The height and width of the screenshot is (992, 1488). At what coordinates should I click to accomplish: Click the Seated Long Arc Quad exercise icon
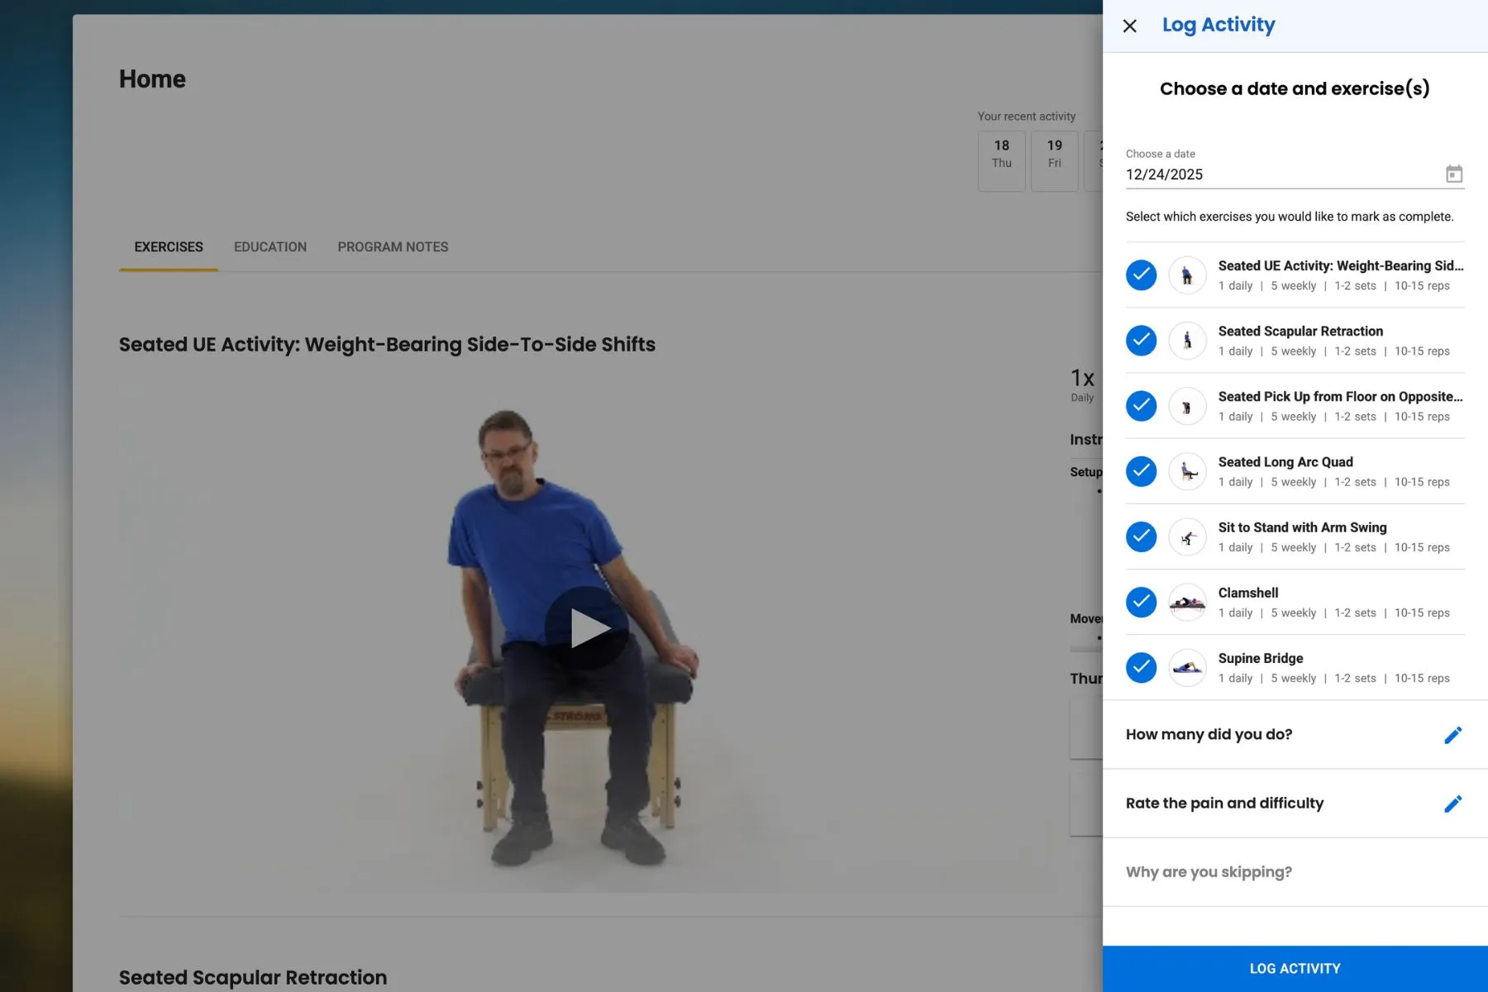point(1187,471)
